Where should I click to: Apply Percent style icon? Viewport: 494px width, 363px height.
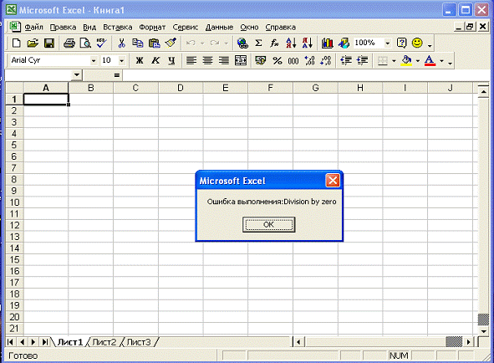277,60
